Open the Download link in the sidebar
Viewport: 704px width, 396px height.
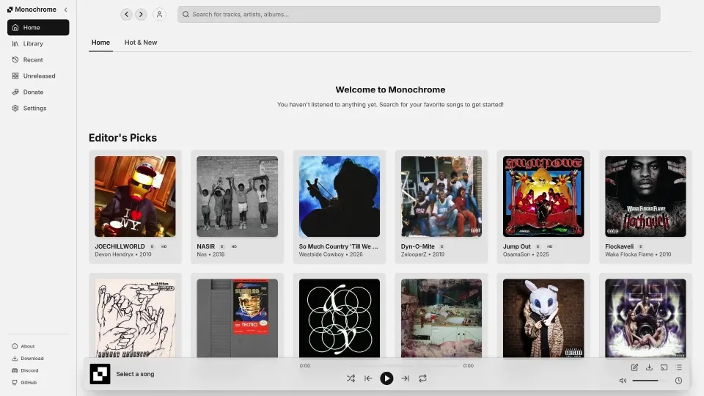[x=28, y=359]
